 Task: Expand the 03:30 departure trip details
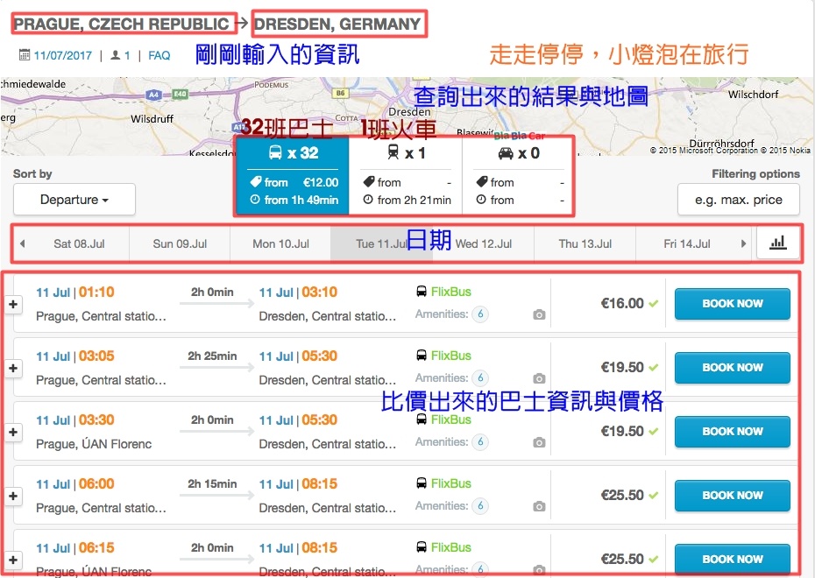click(x=13, y=432)
